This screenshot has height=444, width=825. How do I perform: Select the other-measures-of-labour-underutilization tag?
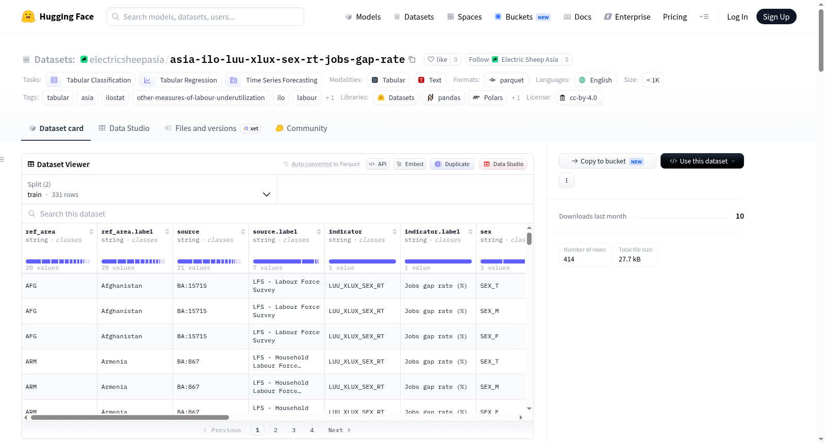pos(201,97)
